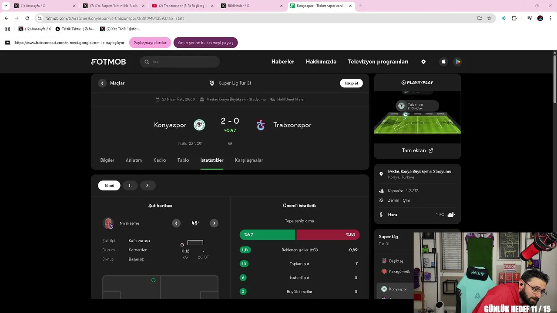Click the Karagümrük crest in league list
This screenshot has width=557, height=313.
coord(384,271)
